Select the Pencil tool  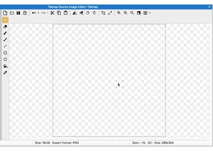coord(5,33)
